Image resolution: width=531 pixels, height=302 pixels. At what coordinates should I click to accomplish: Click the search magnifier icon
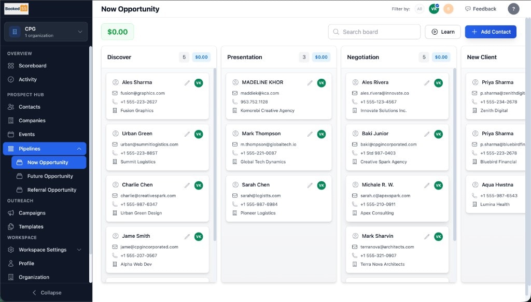pyautogui.click(x=336, y=32)
